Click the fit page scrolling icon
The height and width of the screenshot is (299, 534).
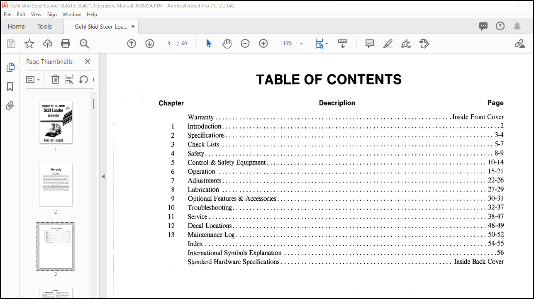pyautogui.click(x=319, y=44)
